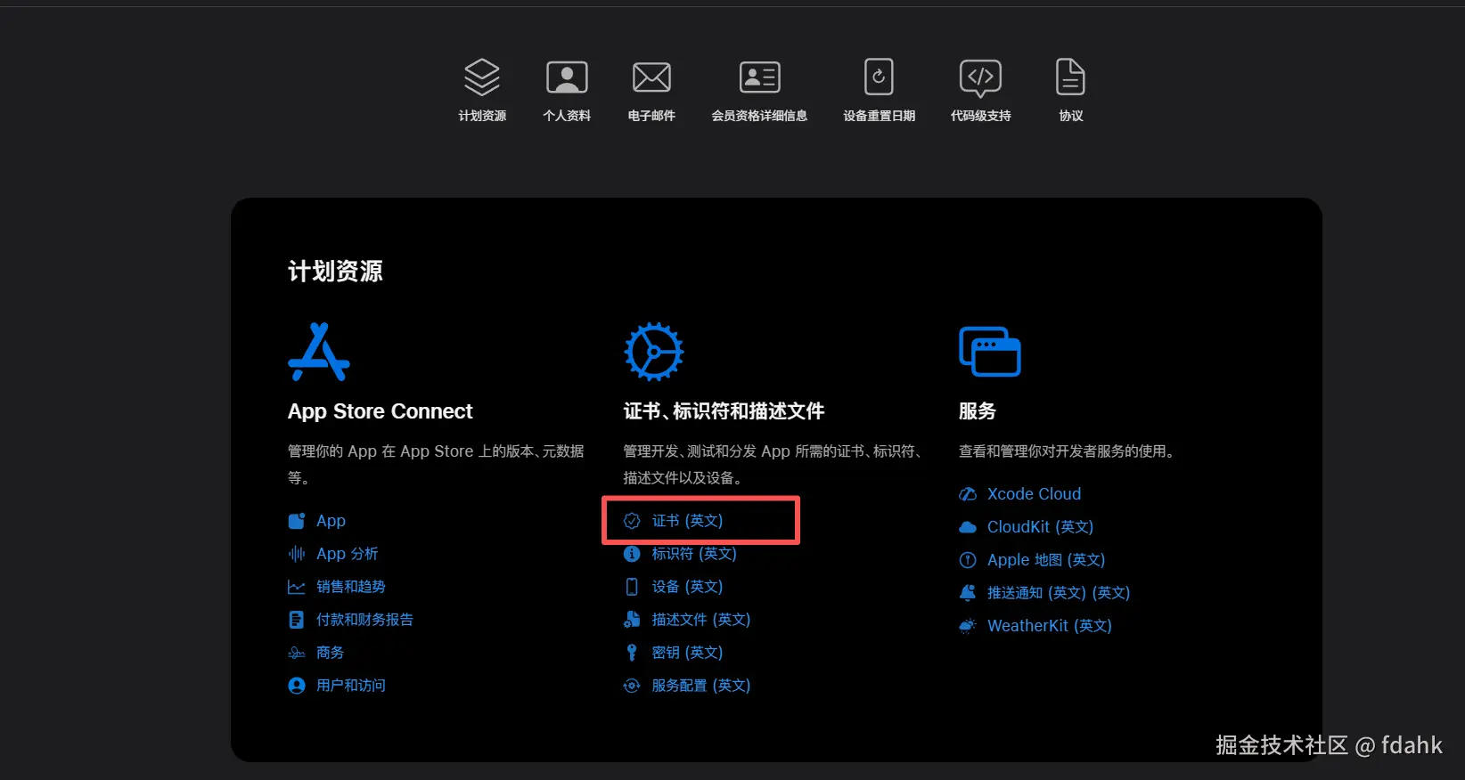Viewport: 1465px width, 780px height.
Task: Click the info icon beside 标识符 (英文)
Action: [x=632, y=554]
